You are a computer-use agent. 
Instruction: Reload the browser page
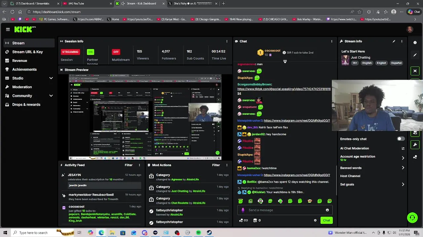pyautogui.click(x=12, y=12)
